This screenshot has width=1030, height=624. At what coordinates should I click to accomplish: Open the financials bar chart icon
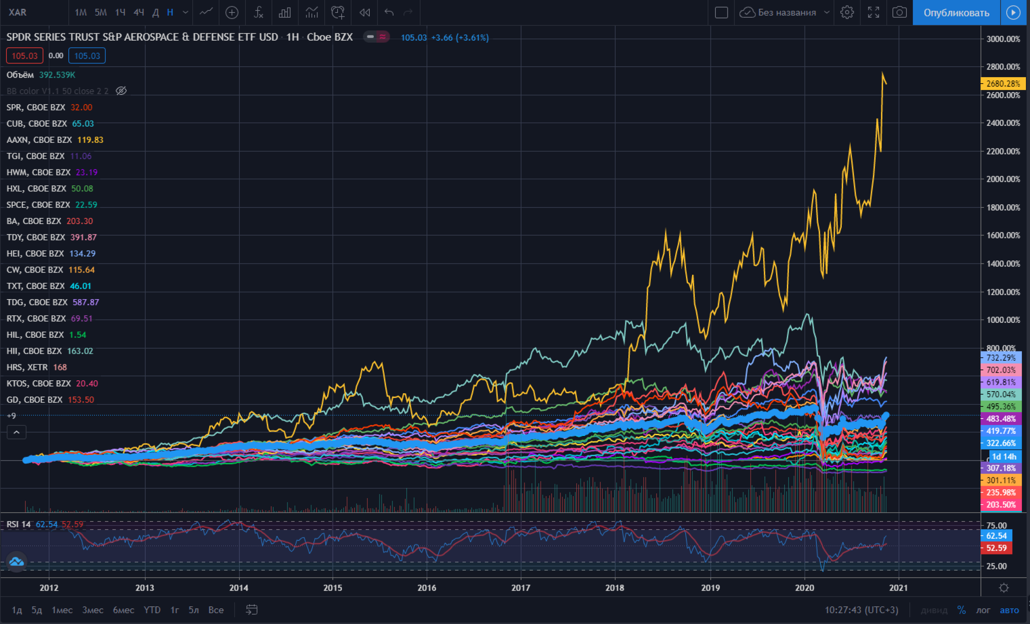(x=285, y=12)
